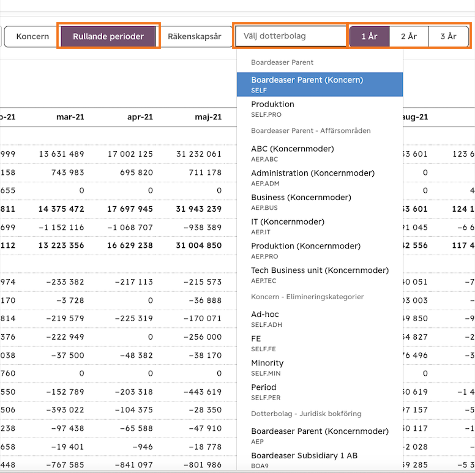The width and height of the screenshot is (475, 473).
Task: Click cell value −393 022
Action: pyautogui.click(x=65, y=410)
